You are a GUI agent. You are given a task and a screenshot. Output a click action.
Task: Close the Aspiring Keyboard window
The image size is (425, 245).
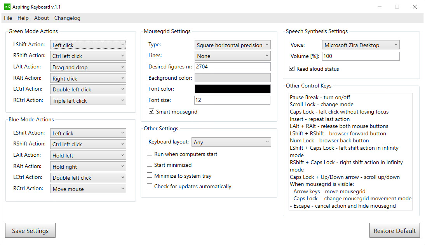coord(415,7)
